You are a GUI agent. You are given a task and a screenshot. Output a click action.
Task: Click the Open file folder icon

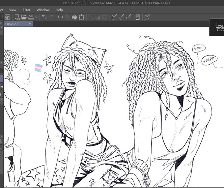pyautogui.click(x=24, y=17)
